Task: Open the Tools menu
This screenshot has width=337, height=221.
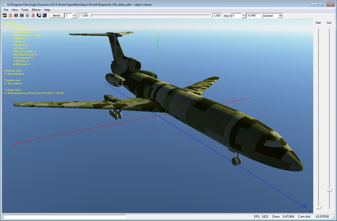Action: (x=25, y=10)
